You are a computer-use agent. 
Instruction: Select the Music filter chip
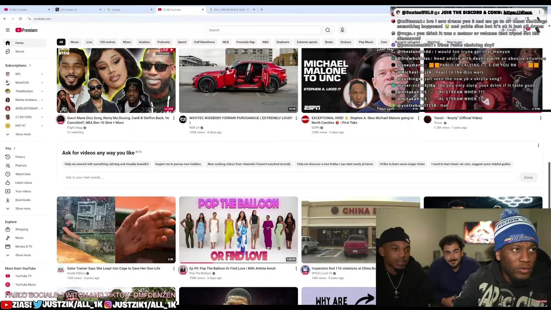74,42
